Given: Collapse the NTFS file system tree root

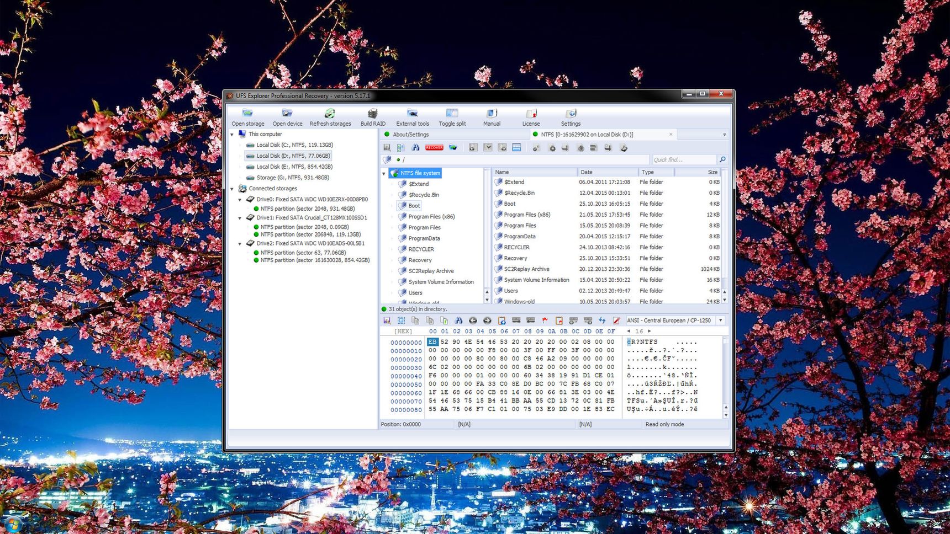Looking at the screenshot, I should [384, 173].
